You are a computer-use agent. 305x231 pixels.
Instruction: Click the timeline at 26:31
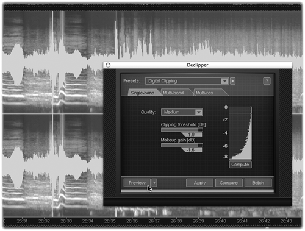[22, 221]
